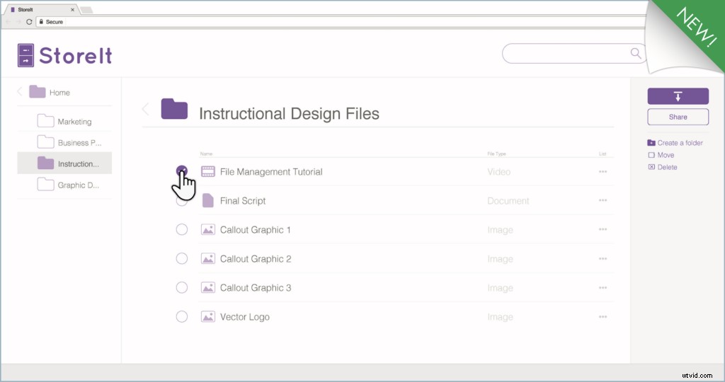Screen dimensions: 725x382
Task: Open more options for Callout Graphic 3
Action: [x=603, y=287]
